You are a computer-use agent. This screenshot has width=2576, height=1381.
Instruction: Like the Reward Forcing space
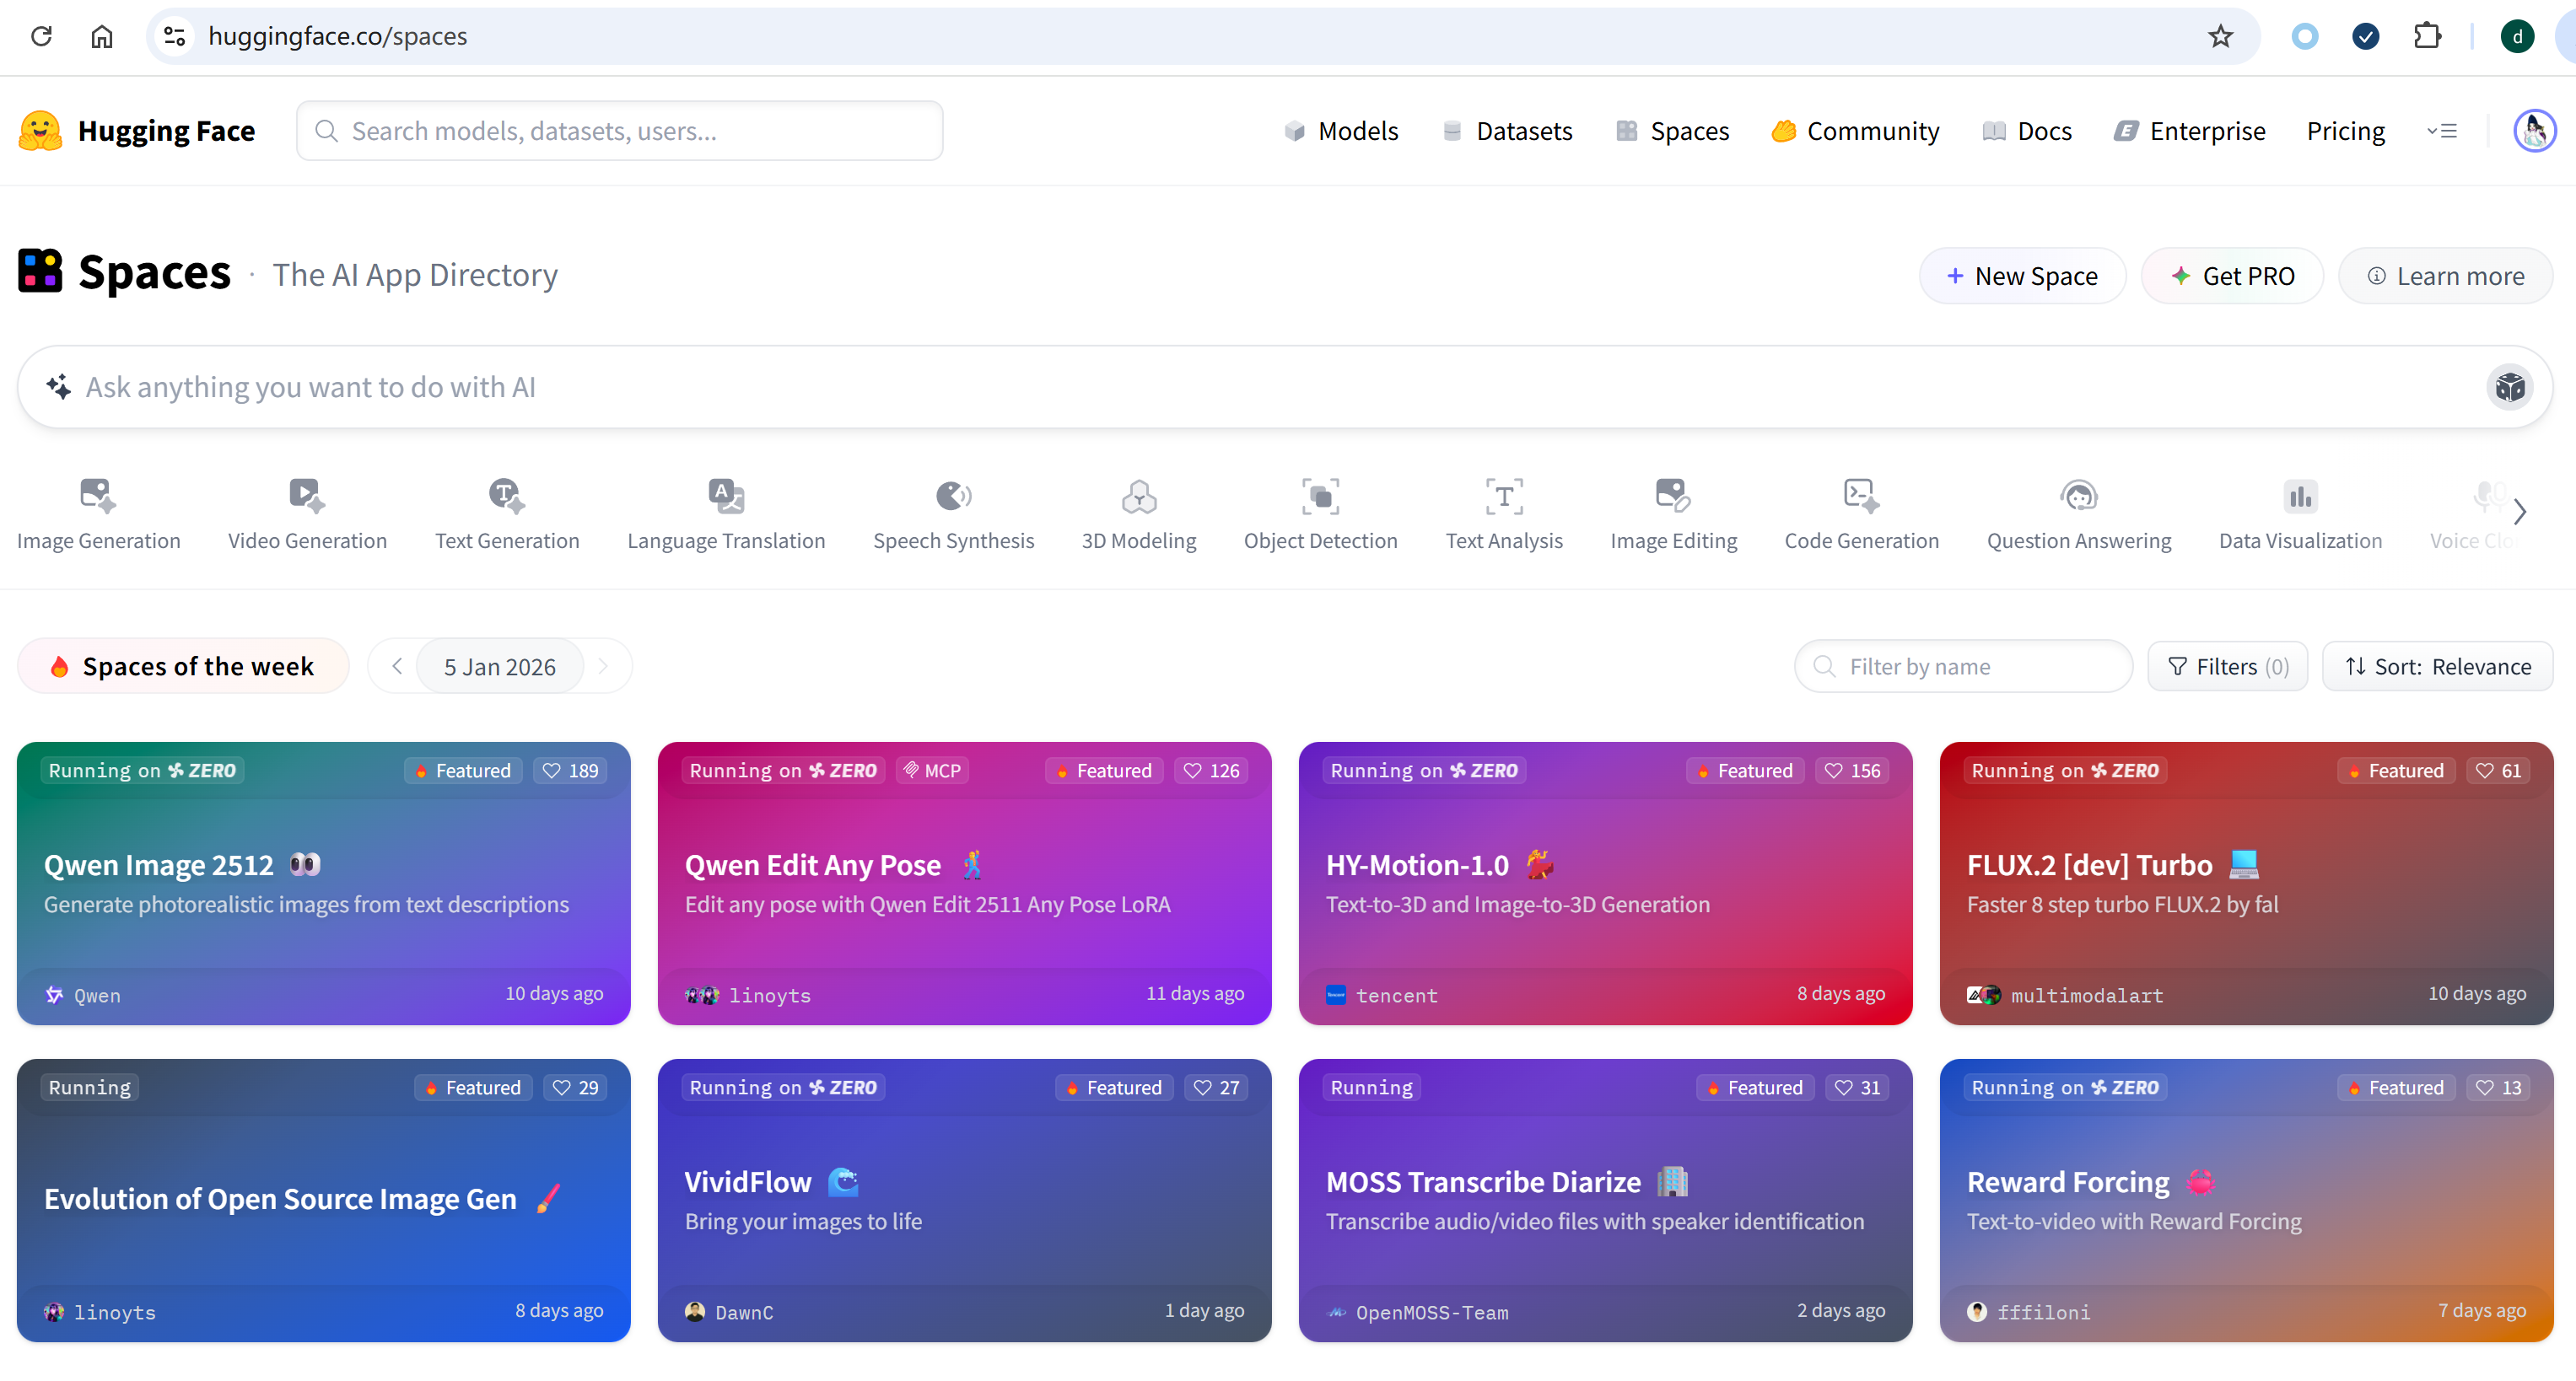pyautogui.click(x=2498, y=1088)
